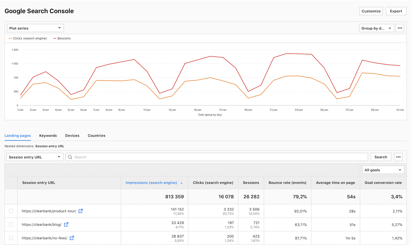
Task: Toggle the Sessions series in chart legend
Action: click(x=64, y=38)
